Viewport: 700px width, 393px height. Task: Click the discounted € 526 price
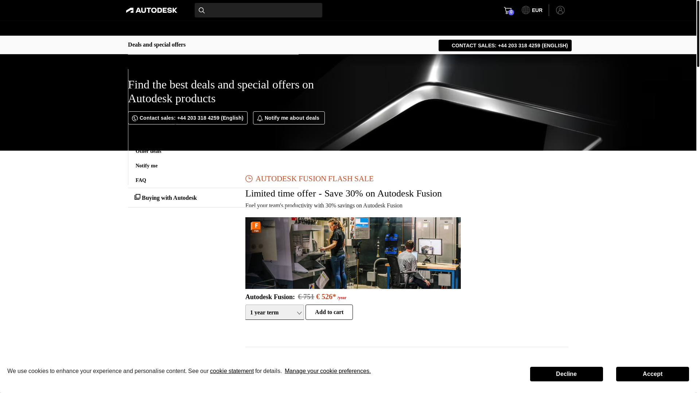326,297
